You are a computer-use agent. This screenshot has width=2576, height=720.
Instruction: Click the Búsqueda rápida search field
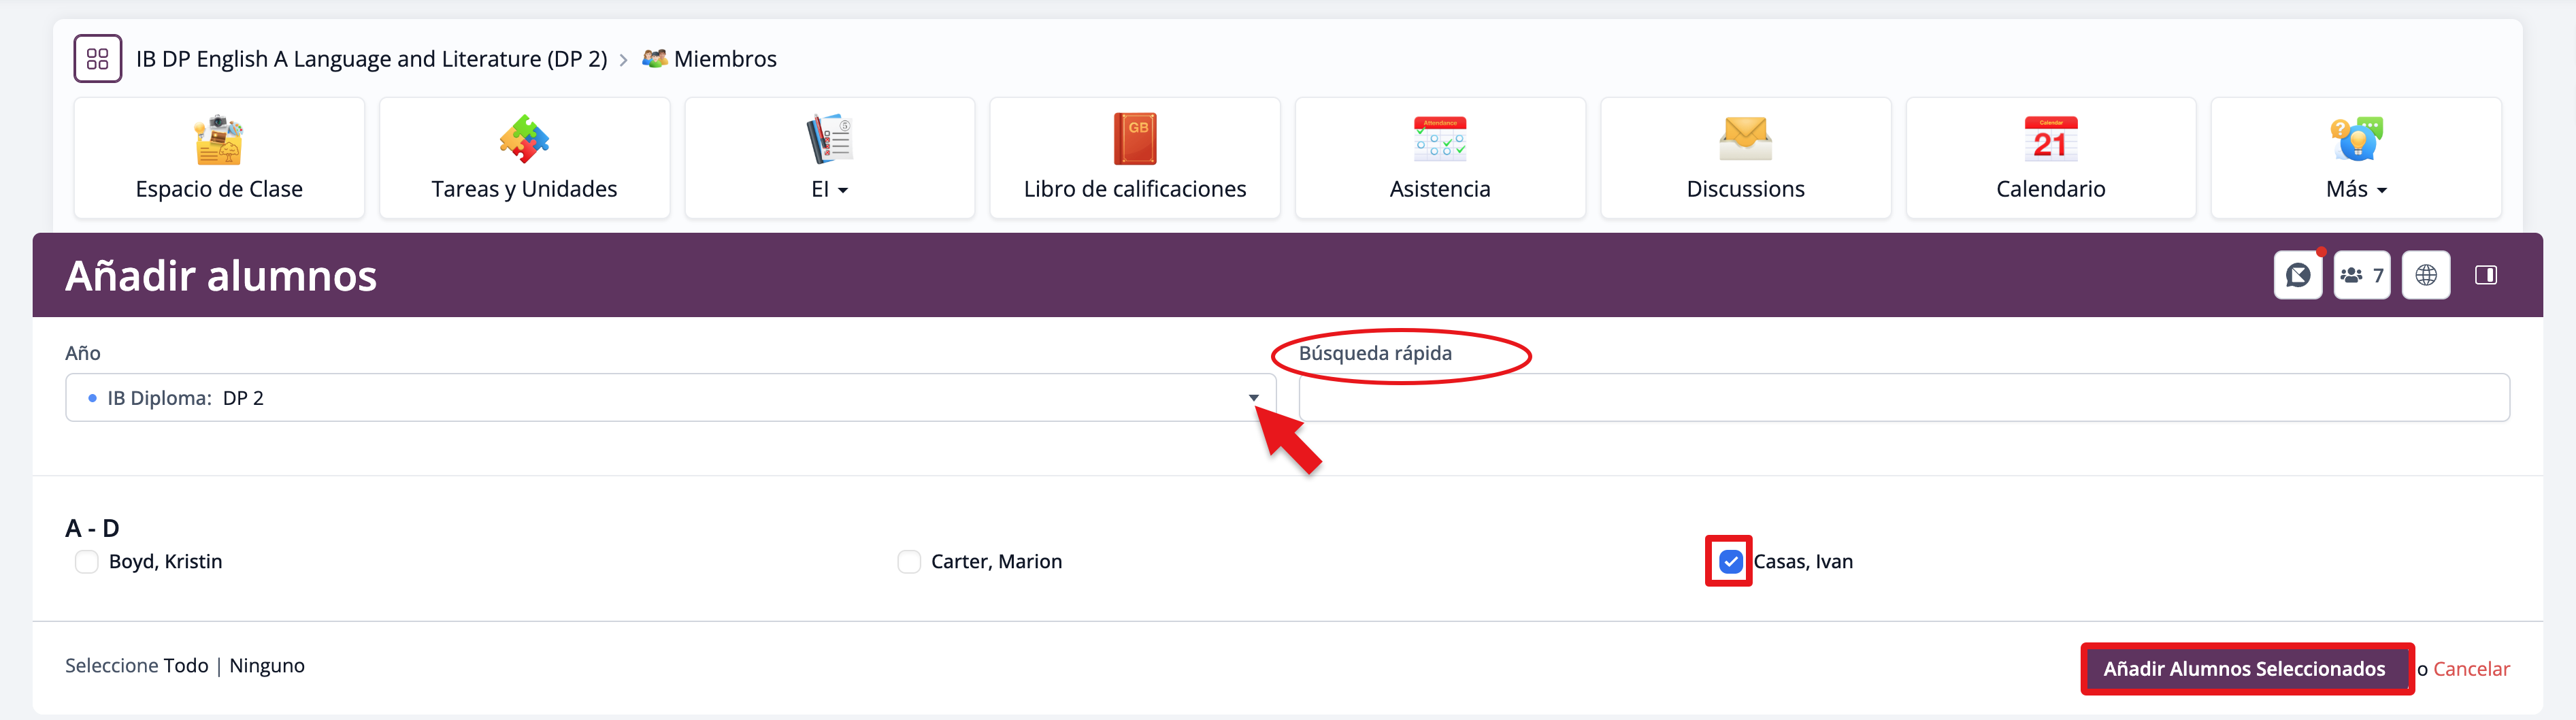pyautogui.click(x=1903, y=398)
